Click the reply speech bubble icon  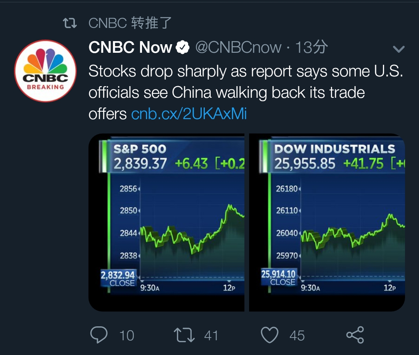pyautogui.click(x=99, y=335)
